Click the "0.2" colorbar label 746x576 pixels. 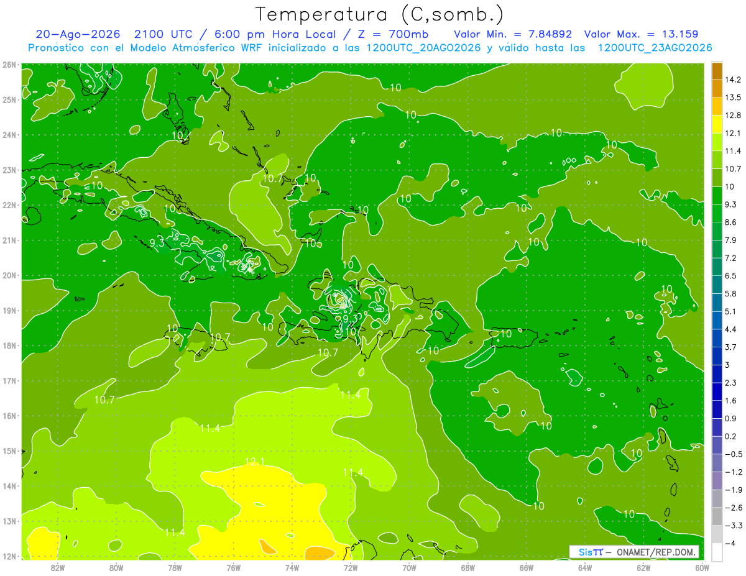click(731, 436)
